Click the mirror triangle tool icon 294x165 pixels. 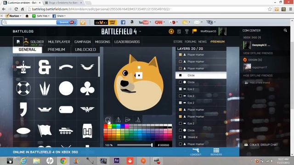[138, 120]
